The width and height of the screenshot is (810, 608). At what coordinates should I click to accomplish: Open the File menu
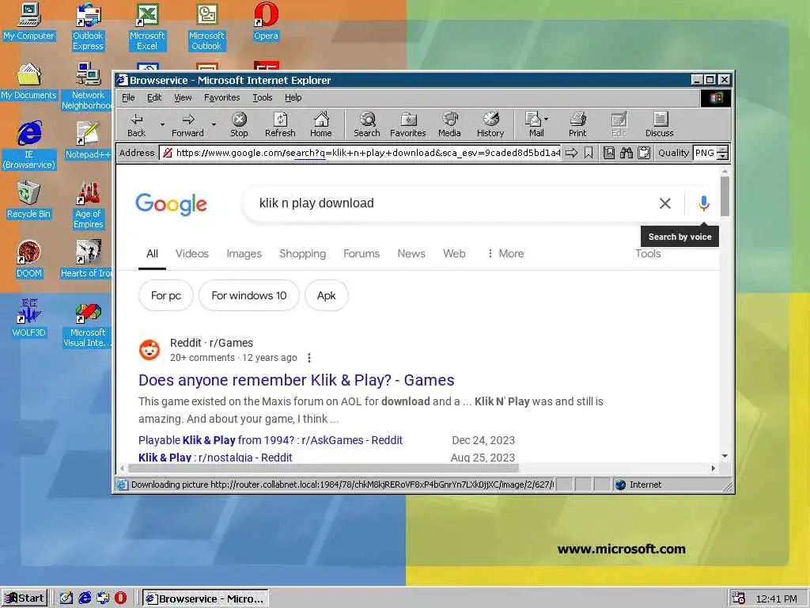[x=128, y=97]
